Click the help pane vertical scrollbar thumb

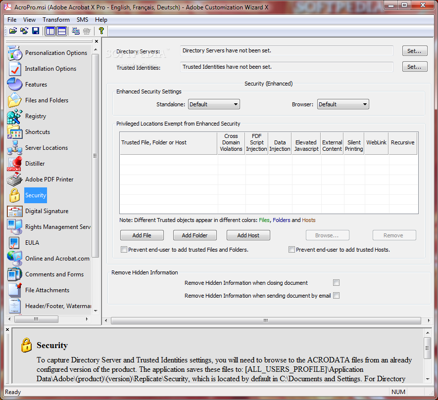click(x=427, y=348)
